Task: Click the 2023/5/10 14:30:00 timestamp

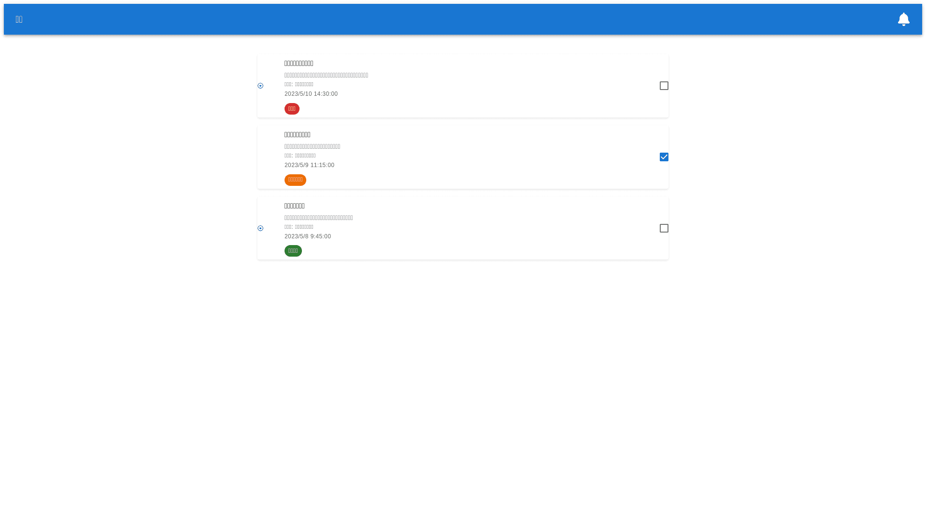Action: [x=311, y=94]
